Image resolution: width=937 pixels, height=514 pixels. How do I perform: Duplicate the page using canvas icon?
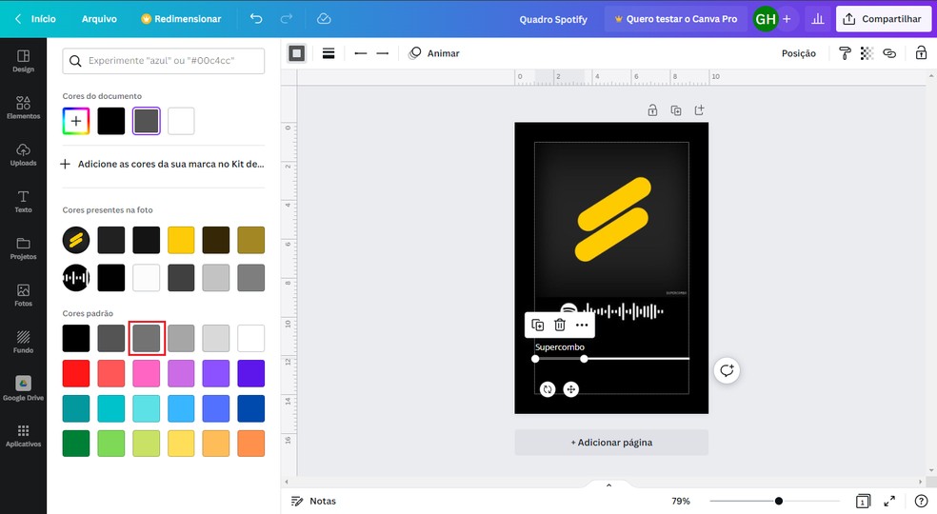pyautogui.click(x=676, y=110)
